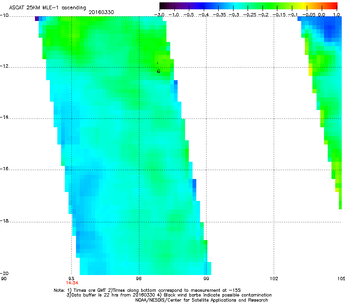Screen dimensions: 345x303
Task: Click the 'NOAA/NESDIS/Center for Satellite Applications and Research' credit
Action: tap(201, 300)
